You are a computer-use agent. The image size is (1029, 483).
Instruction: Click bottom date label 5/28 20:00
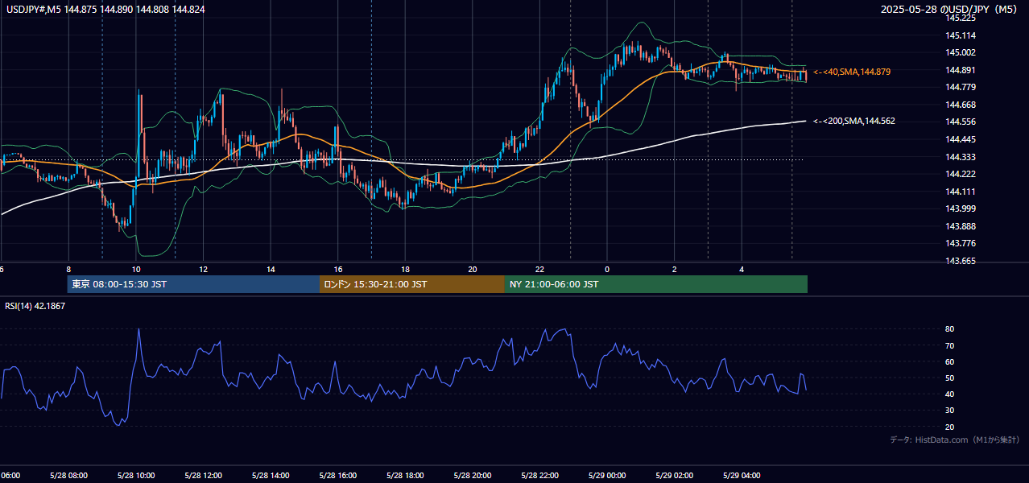[473, 475]
